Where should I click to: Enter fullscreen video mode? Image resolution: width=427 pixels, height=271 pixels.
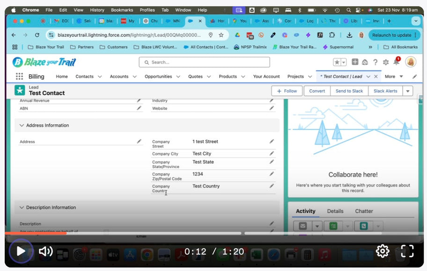(x=407, y=251)
